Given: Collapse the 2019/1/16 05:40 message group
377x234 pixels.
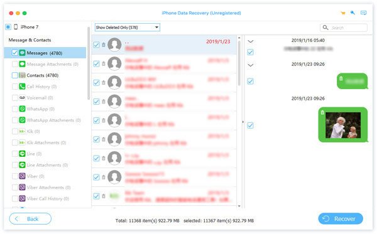Looking at the screenshot, I should pyautogui.click(x=251, y=41).
